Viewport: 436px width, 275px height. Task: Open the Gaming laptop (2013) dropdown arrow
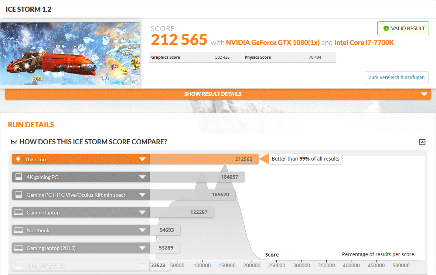coord(142,248)
